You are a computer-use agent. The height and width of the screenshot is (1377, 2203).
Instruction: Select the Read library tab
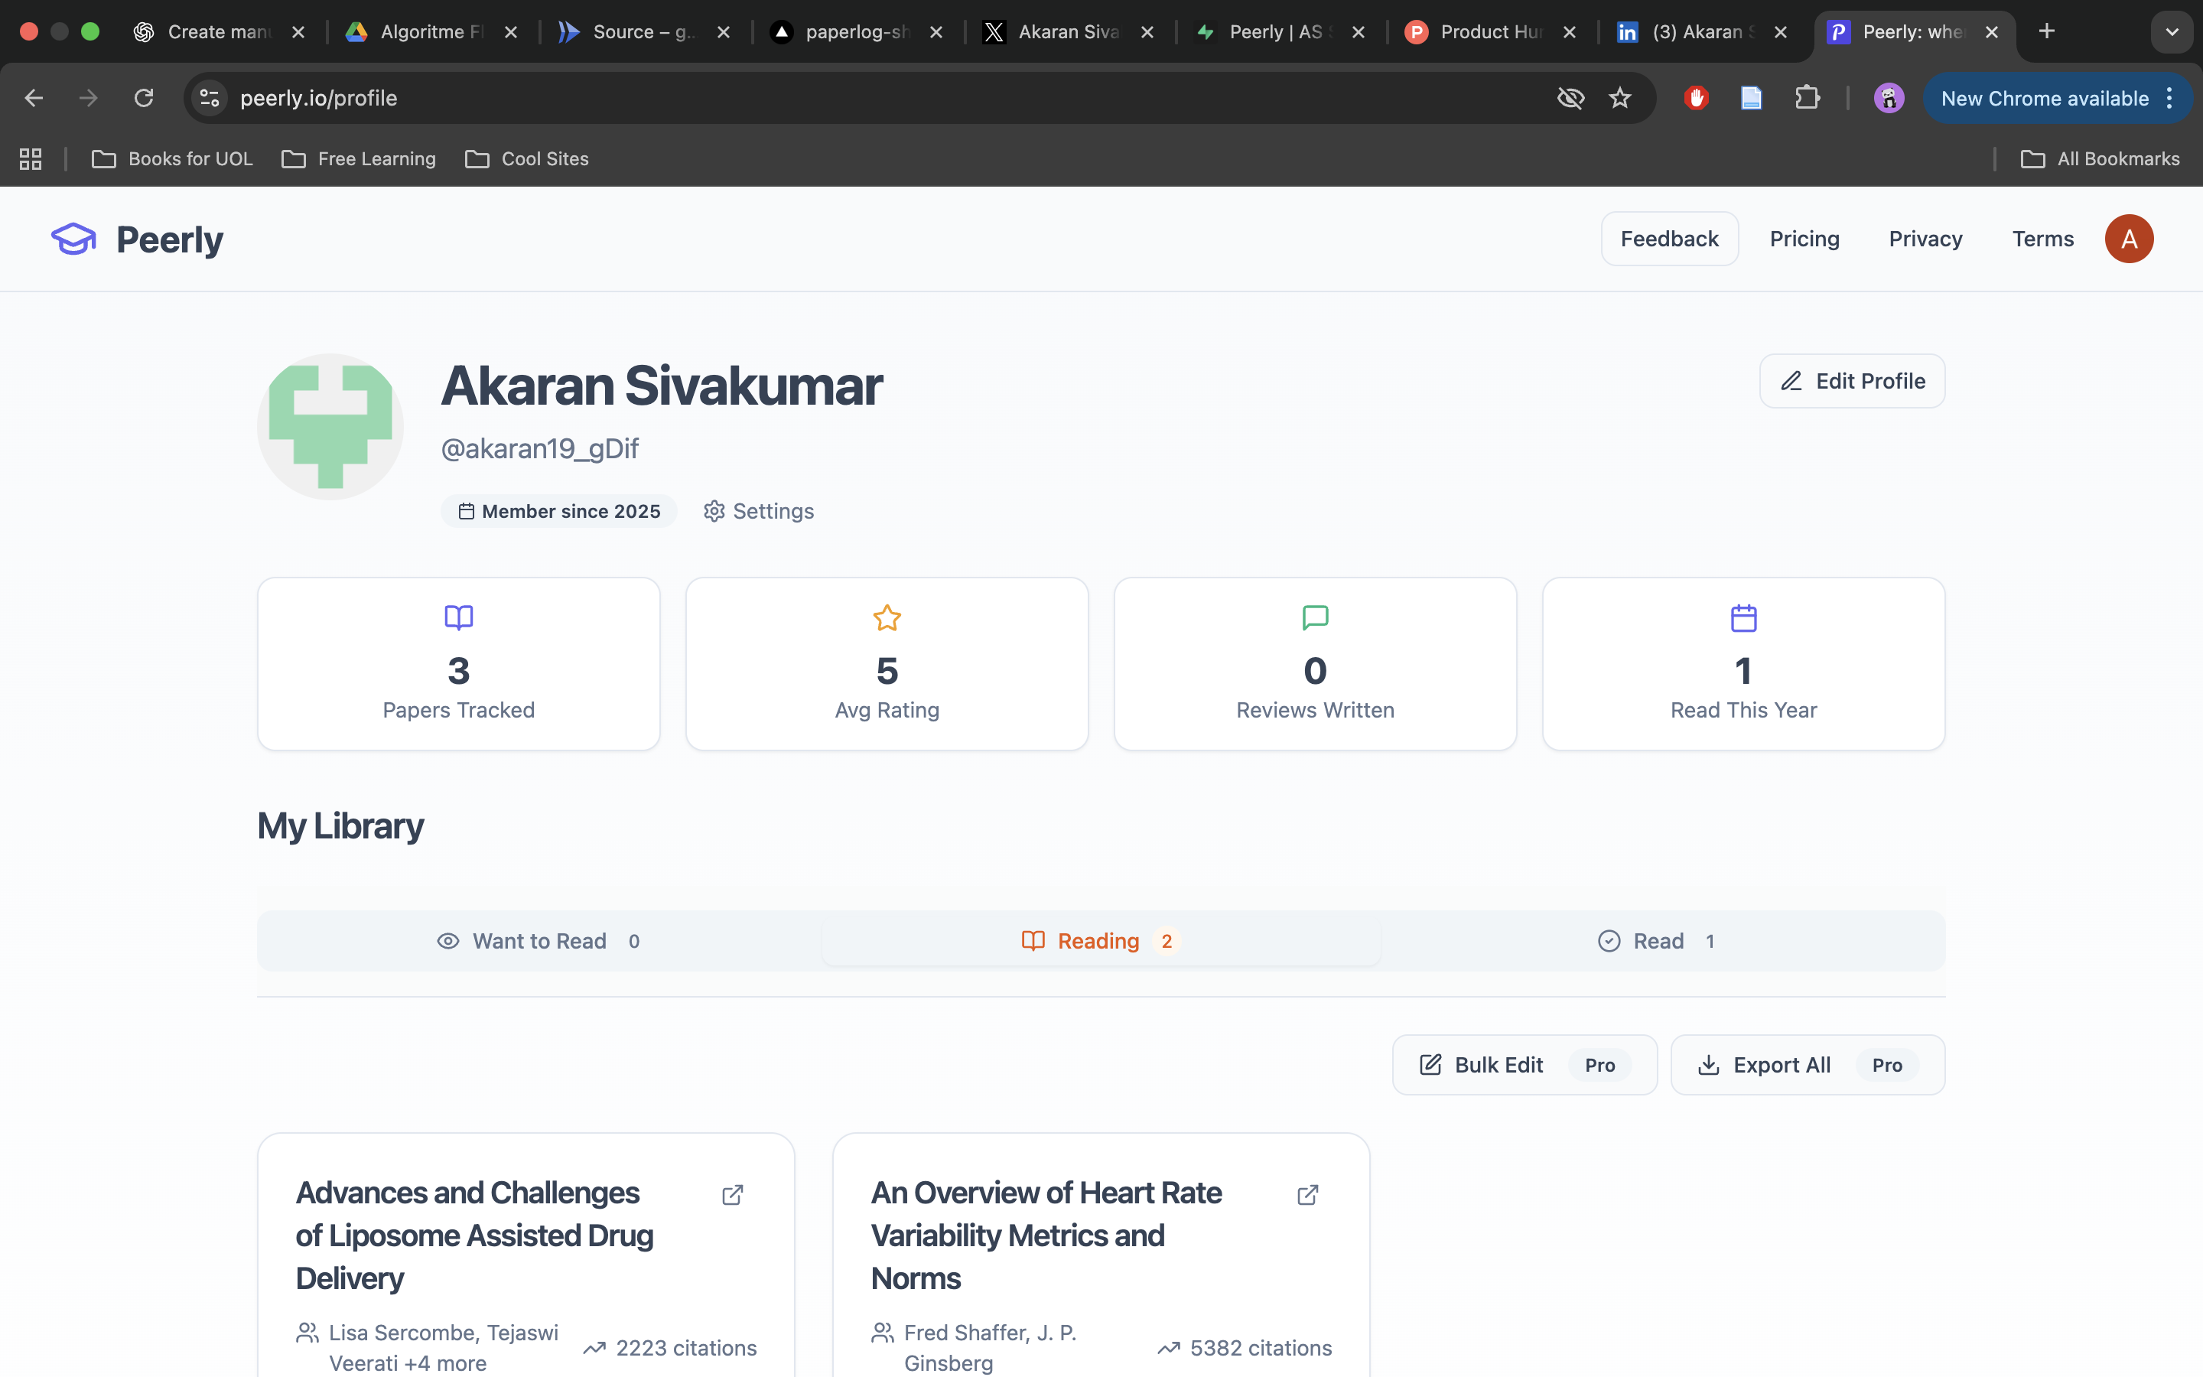click(1658, 941)
